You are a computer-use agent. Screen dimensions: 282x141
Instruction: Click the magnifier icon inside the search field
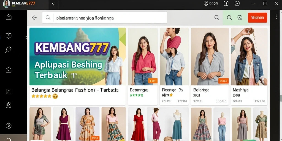[x=48, y=18]
